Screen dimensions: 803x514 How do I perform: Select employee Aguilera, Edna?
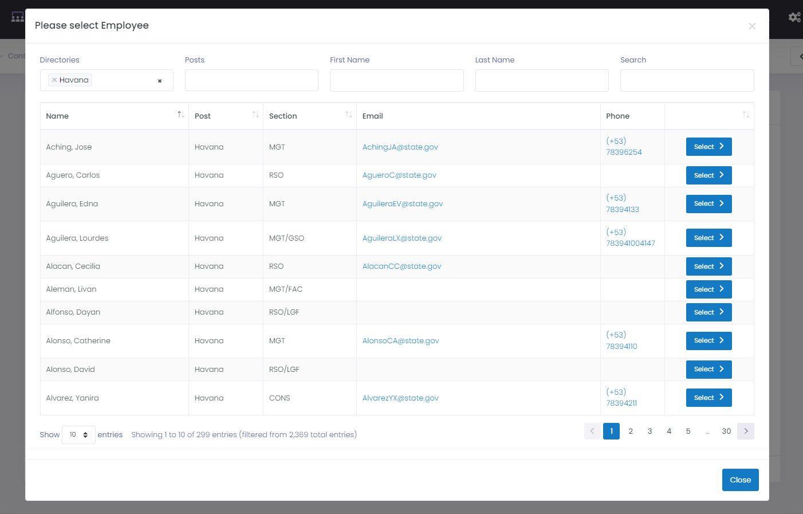pos(709,203)
